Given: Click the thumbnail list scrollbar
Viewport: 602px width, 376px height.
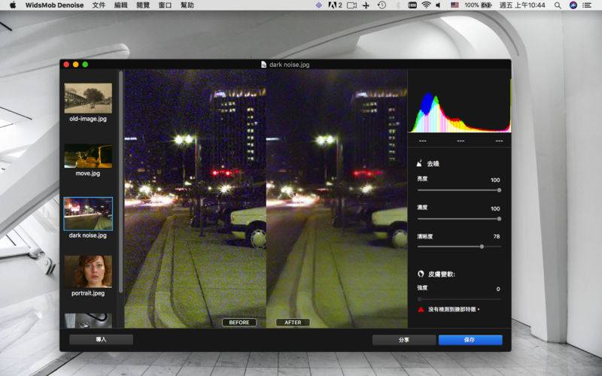Looking at the screenshot, I should 121,181.
